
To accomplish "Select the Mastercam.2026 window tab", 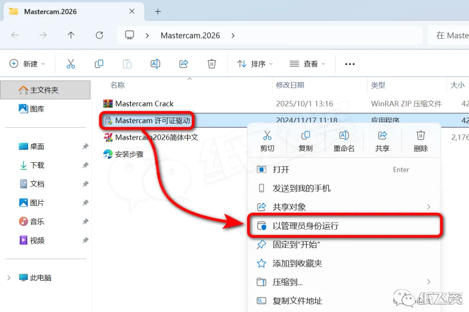I will (x=73, y=12).
